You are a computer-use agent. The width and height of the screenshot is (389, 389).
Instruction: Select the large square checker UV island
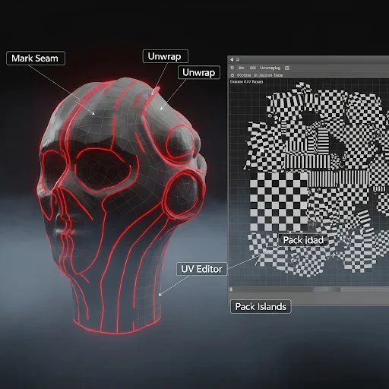[279, 201]
